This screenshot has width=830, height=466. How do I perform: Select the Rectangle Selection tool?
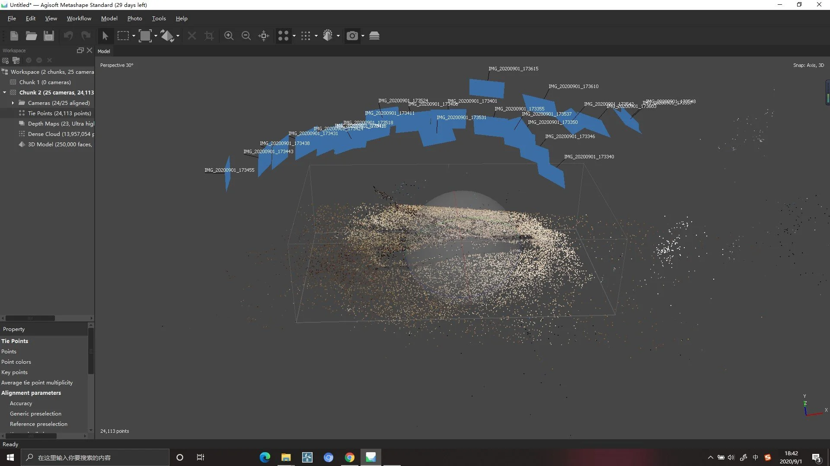(x=123, y=36)
